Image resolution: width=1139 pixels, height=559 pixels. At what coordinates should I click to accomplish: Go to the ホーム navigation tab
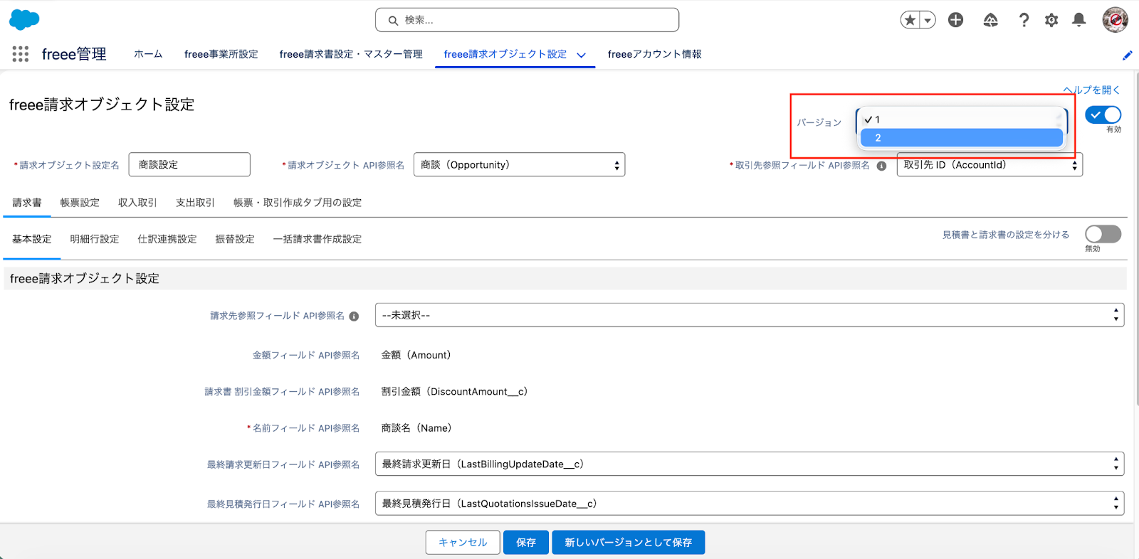pos(148,54)
